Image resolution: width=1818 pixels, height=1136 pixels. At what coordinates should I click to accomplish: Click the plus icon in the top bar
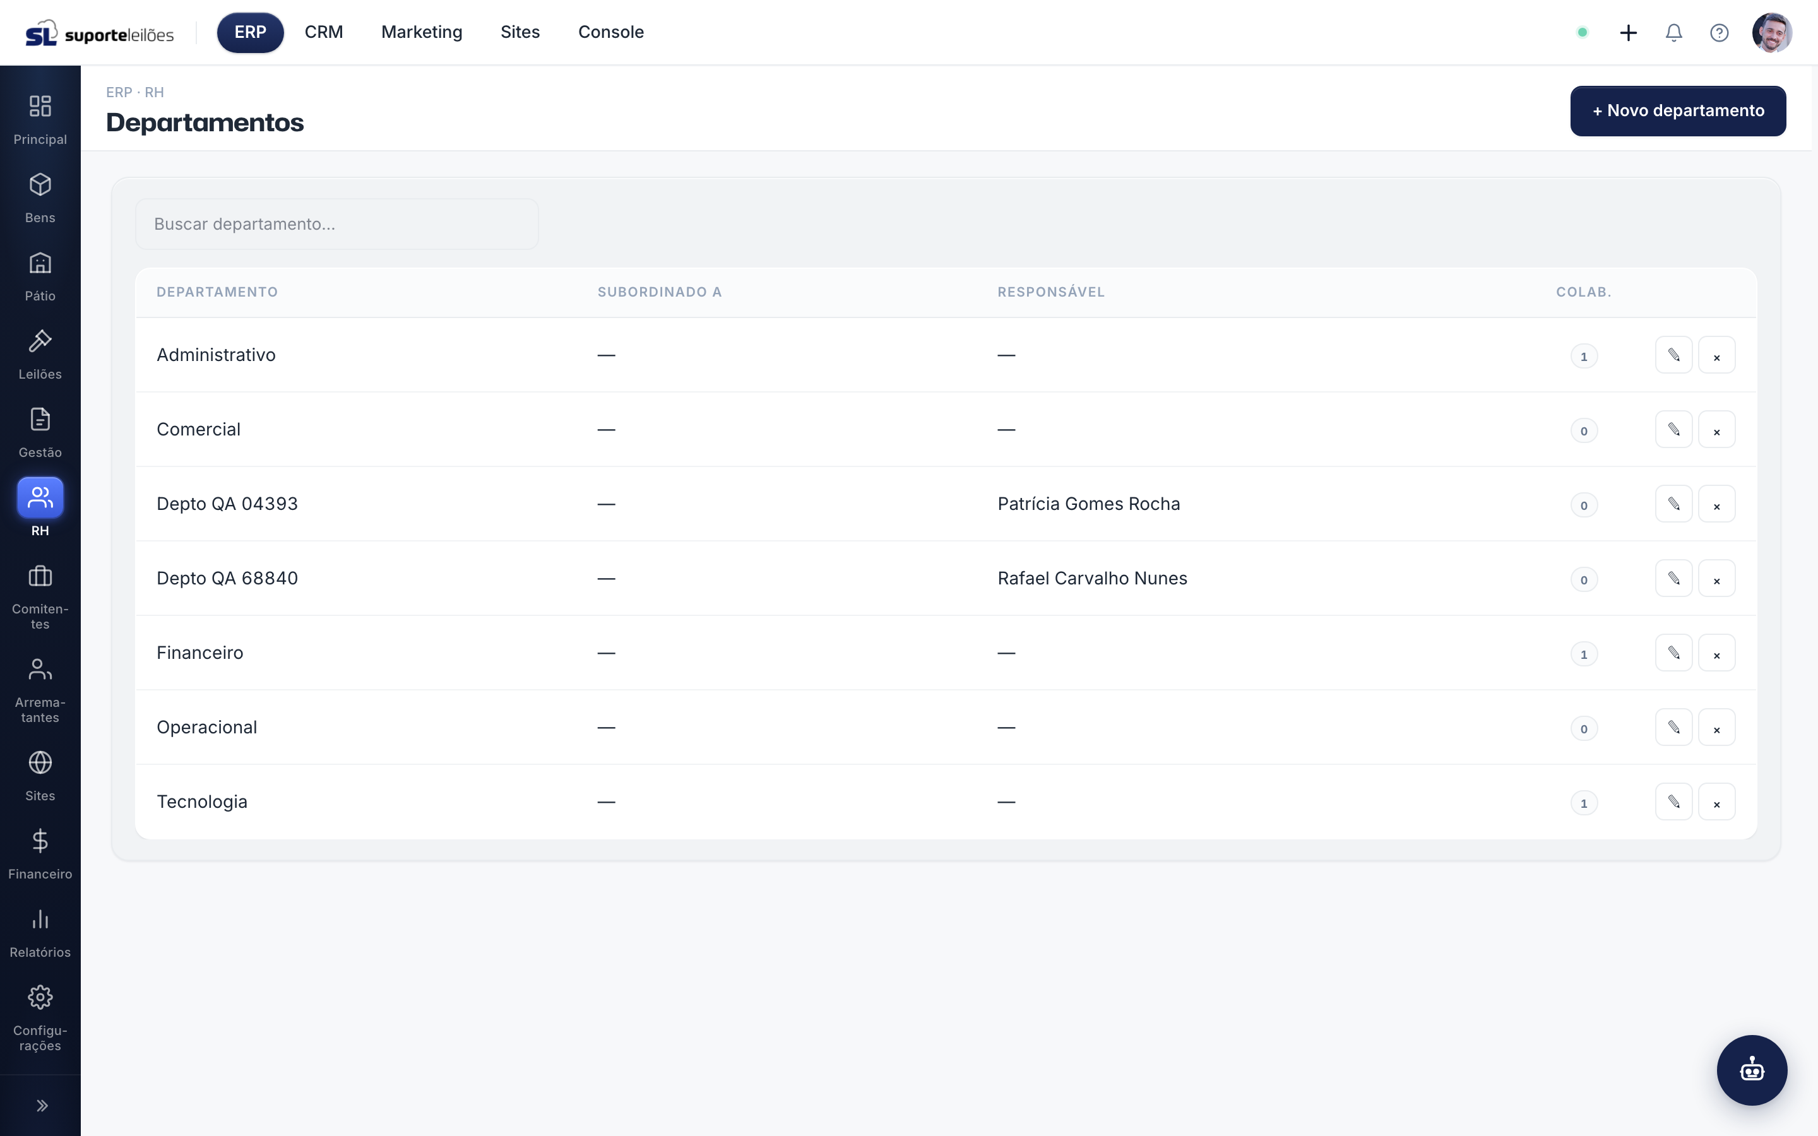(x=1628, y=32)
